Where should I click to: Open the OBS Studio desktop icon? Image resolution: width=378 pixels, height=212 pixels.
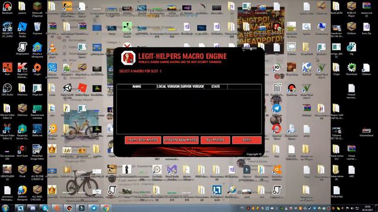coord(7,90)
